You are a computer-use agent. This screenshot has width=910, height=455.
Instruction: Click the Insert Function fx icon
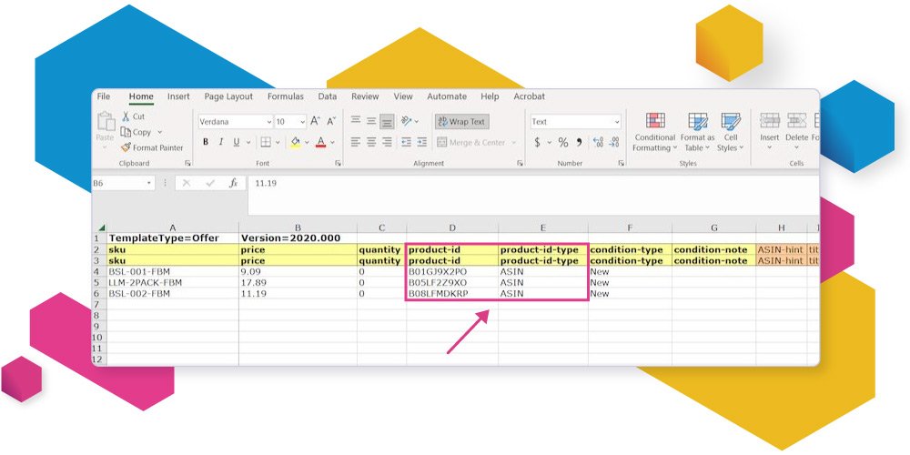pyautogui.click(x=233, y=183)
